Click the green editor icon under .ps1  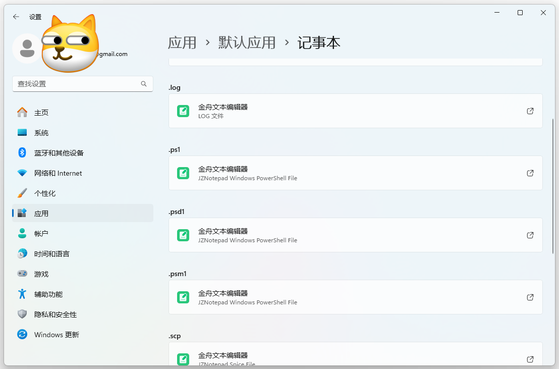183,173
